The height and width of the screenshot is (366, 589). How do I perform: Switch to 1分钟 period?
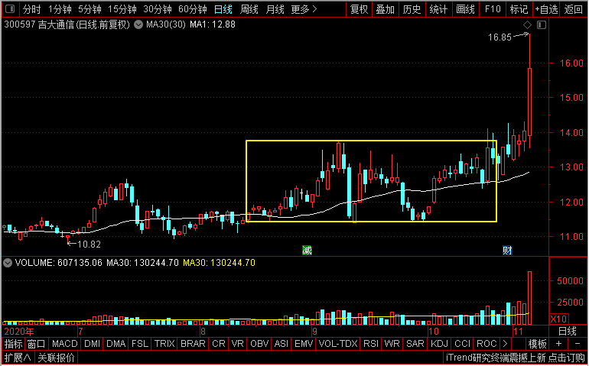tap(60, 9)
